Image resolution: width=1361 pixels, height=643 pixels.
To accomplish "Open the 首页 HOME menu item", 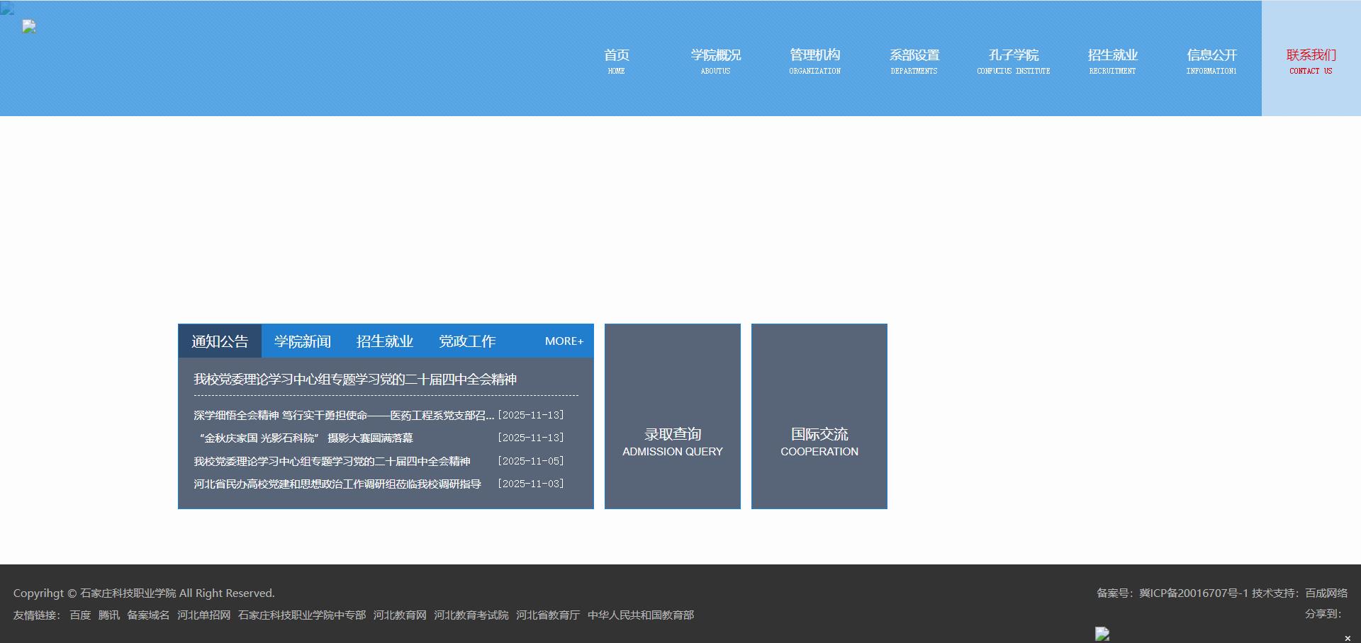I will 616,60.
